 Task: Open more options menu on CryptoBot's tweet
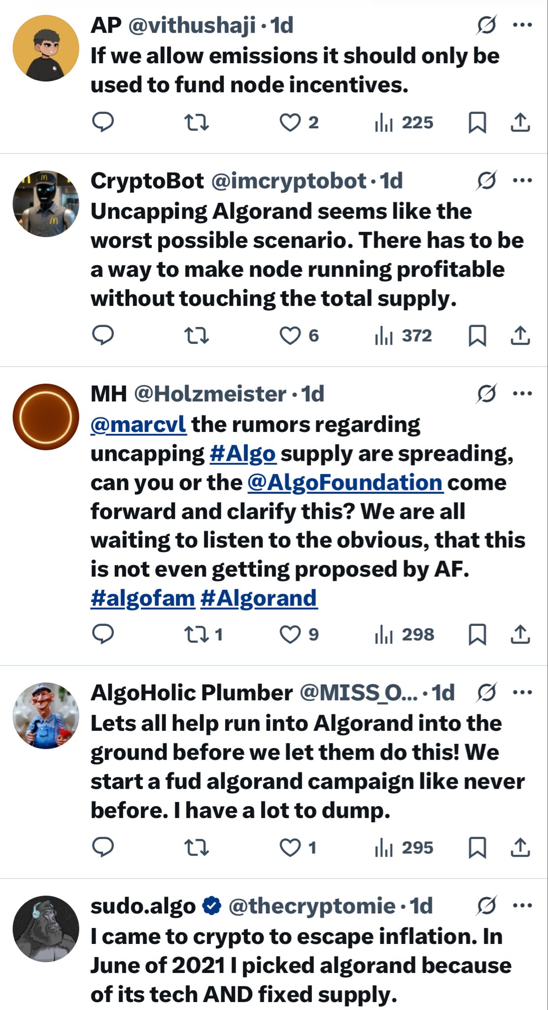pyautogui.click(x=522, y=180)
